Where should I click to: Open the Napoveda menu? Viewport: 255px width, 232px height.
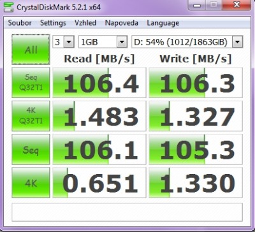(122, 23)
